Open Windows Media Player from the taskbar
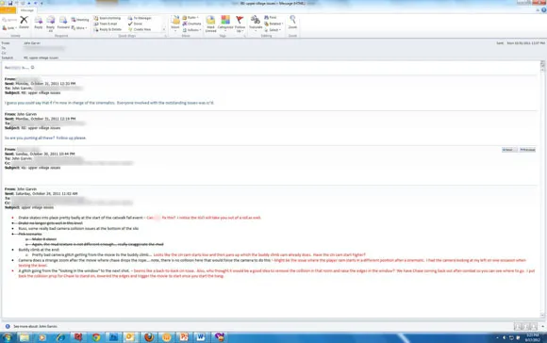The image size is (547, 343). tap(41, 337)
